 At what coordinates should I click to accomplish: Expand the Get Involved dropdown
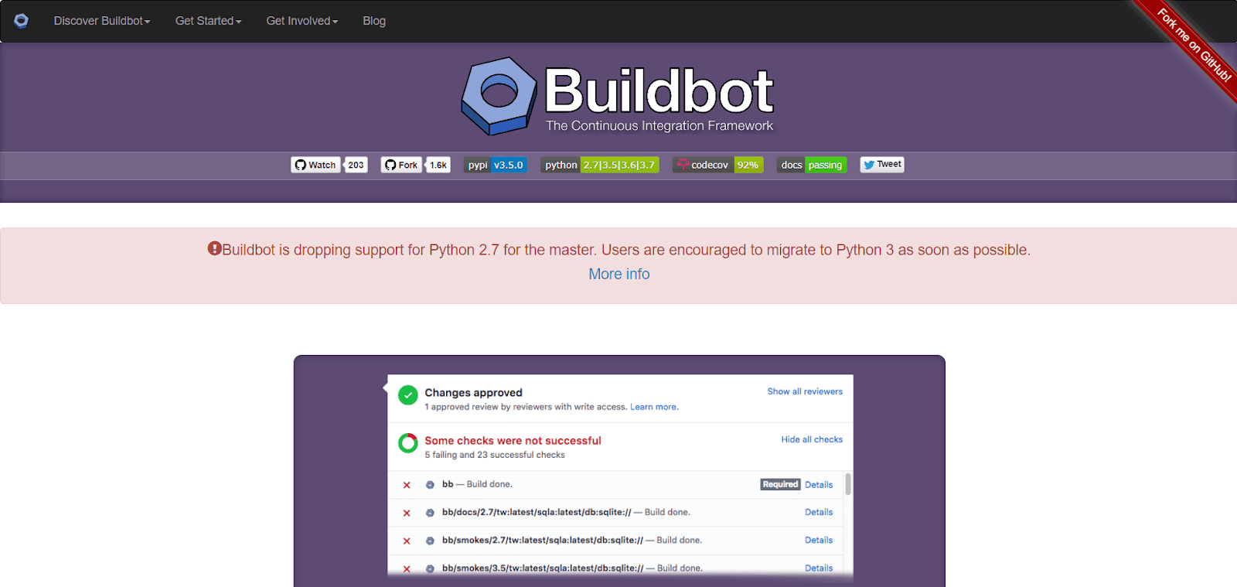(302, 21)
